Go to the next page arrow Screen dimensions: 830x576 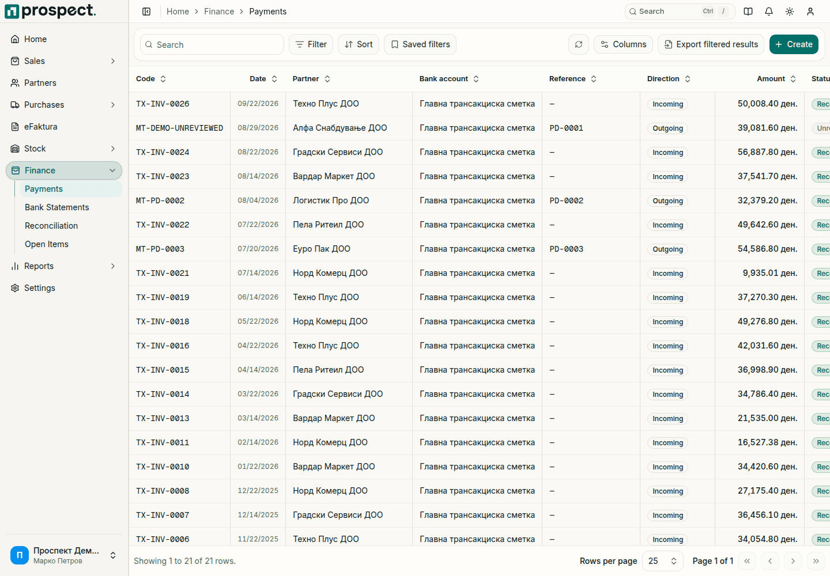(793, 561)
